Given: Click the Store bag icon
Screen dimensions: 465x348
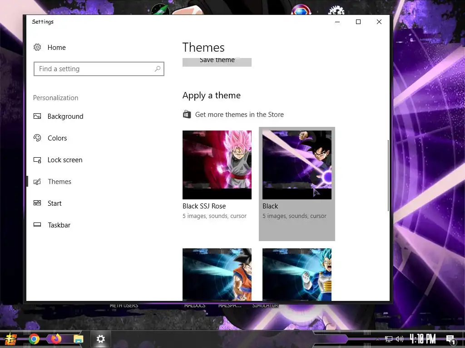Looking at the screenshot, I should [x=187, y=114].
